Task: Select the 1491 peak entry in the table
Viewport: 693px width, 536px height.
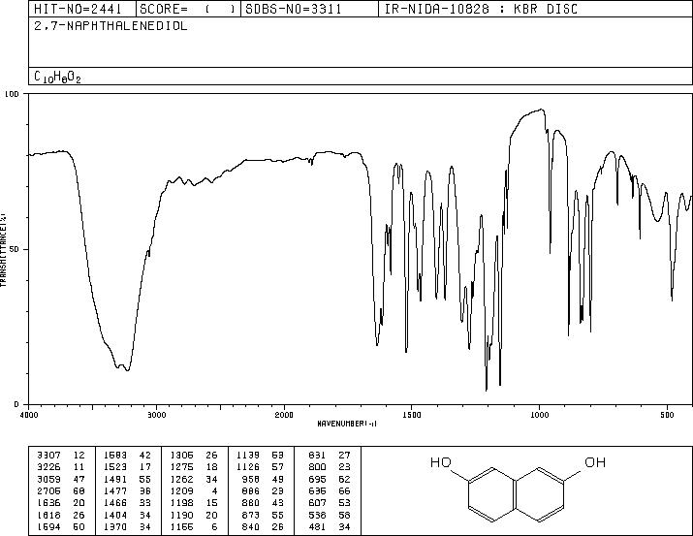Action: (127, 479)
